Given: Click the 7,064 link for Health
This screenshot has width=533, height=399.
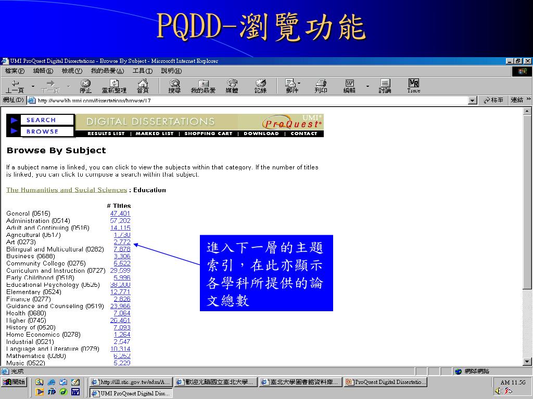Looking at the screenshot, I should 122,313.
